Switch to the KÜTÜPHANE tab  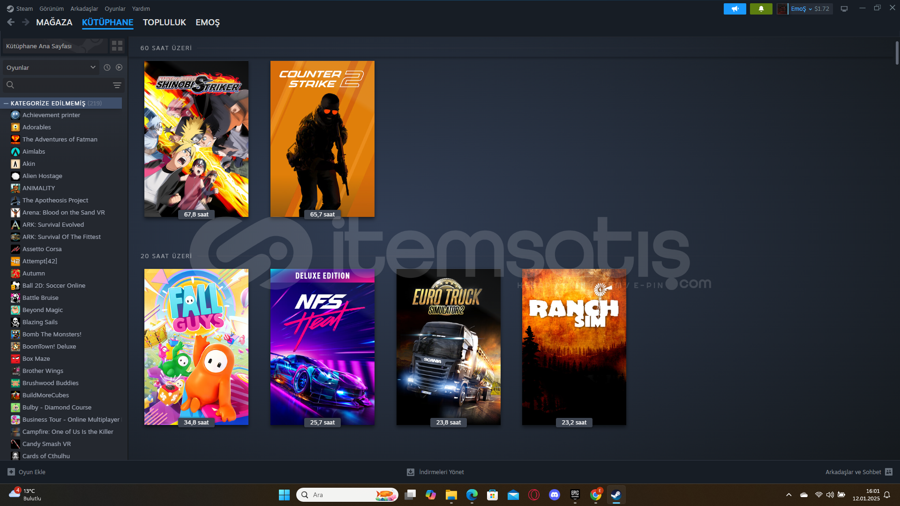pyautogui.click(x=107, y=22)
